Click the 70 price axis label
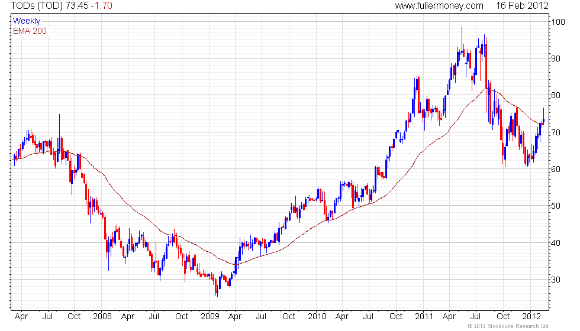Image resolution: width=580 pixels, height=331 pixels. coord(556,132)
